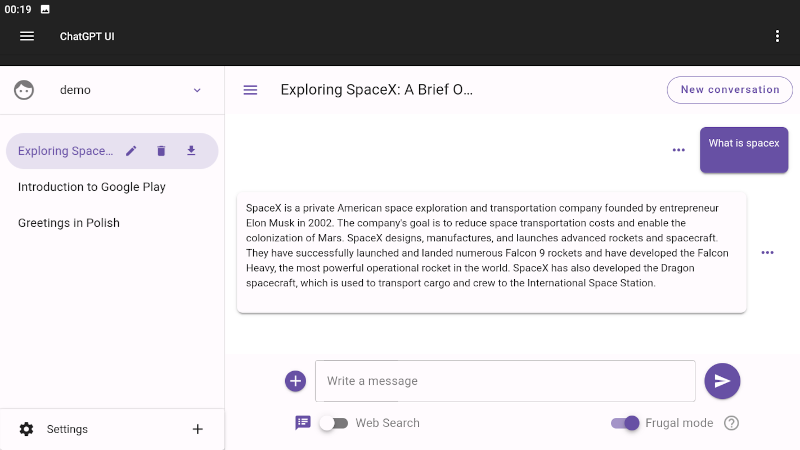Show Frugal mode help info
The image size is (800, 450).
[x=731, y=423]
